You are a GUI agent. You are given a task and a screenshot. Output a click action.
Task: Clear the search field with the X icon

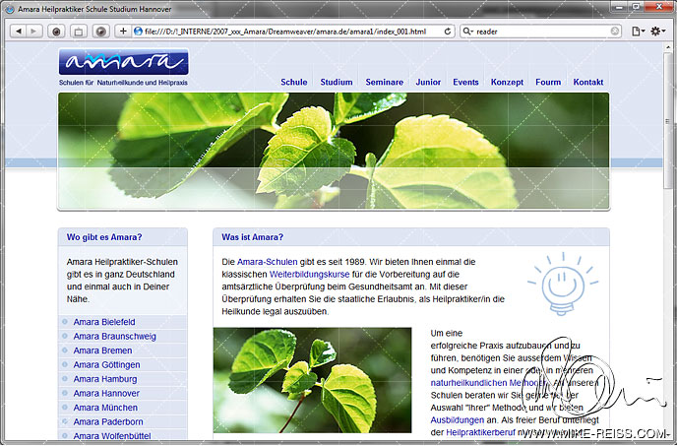(615, 32)
